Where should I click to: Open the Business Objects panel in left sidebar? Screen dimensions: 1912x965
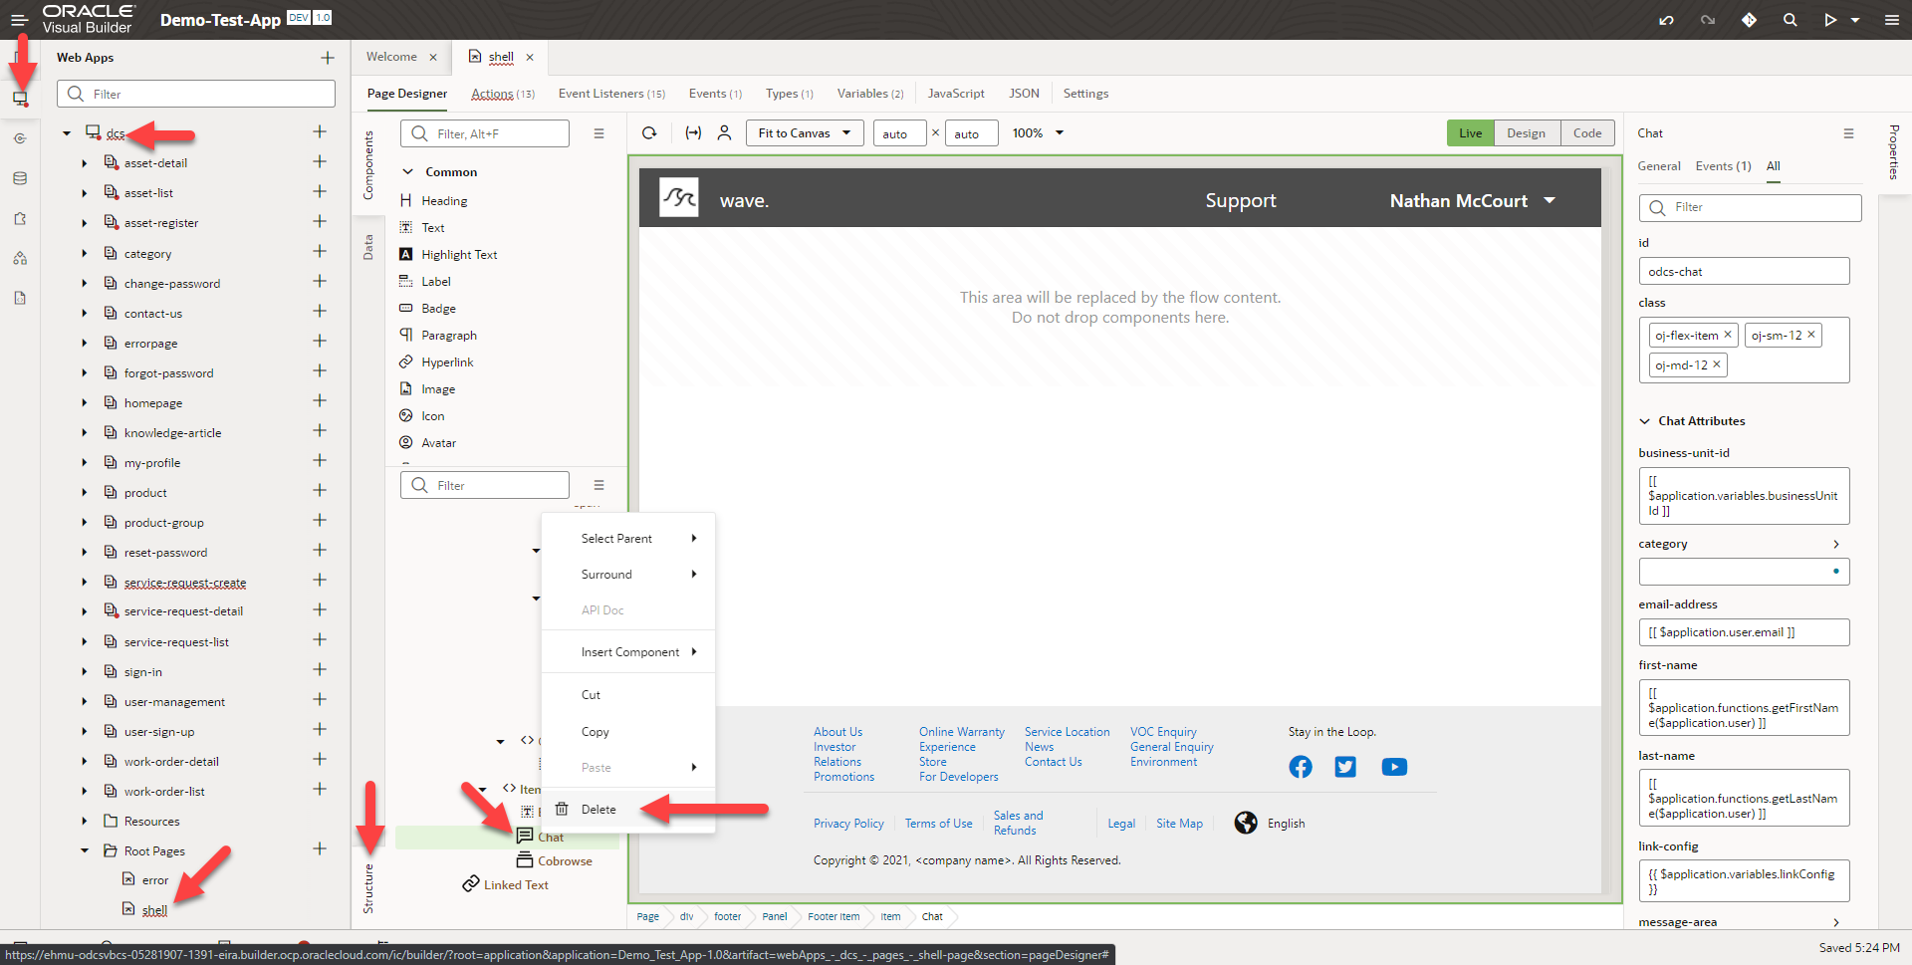click(20, 178)
